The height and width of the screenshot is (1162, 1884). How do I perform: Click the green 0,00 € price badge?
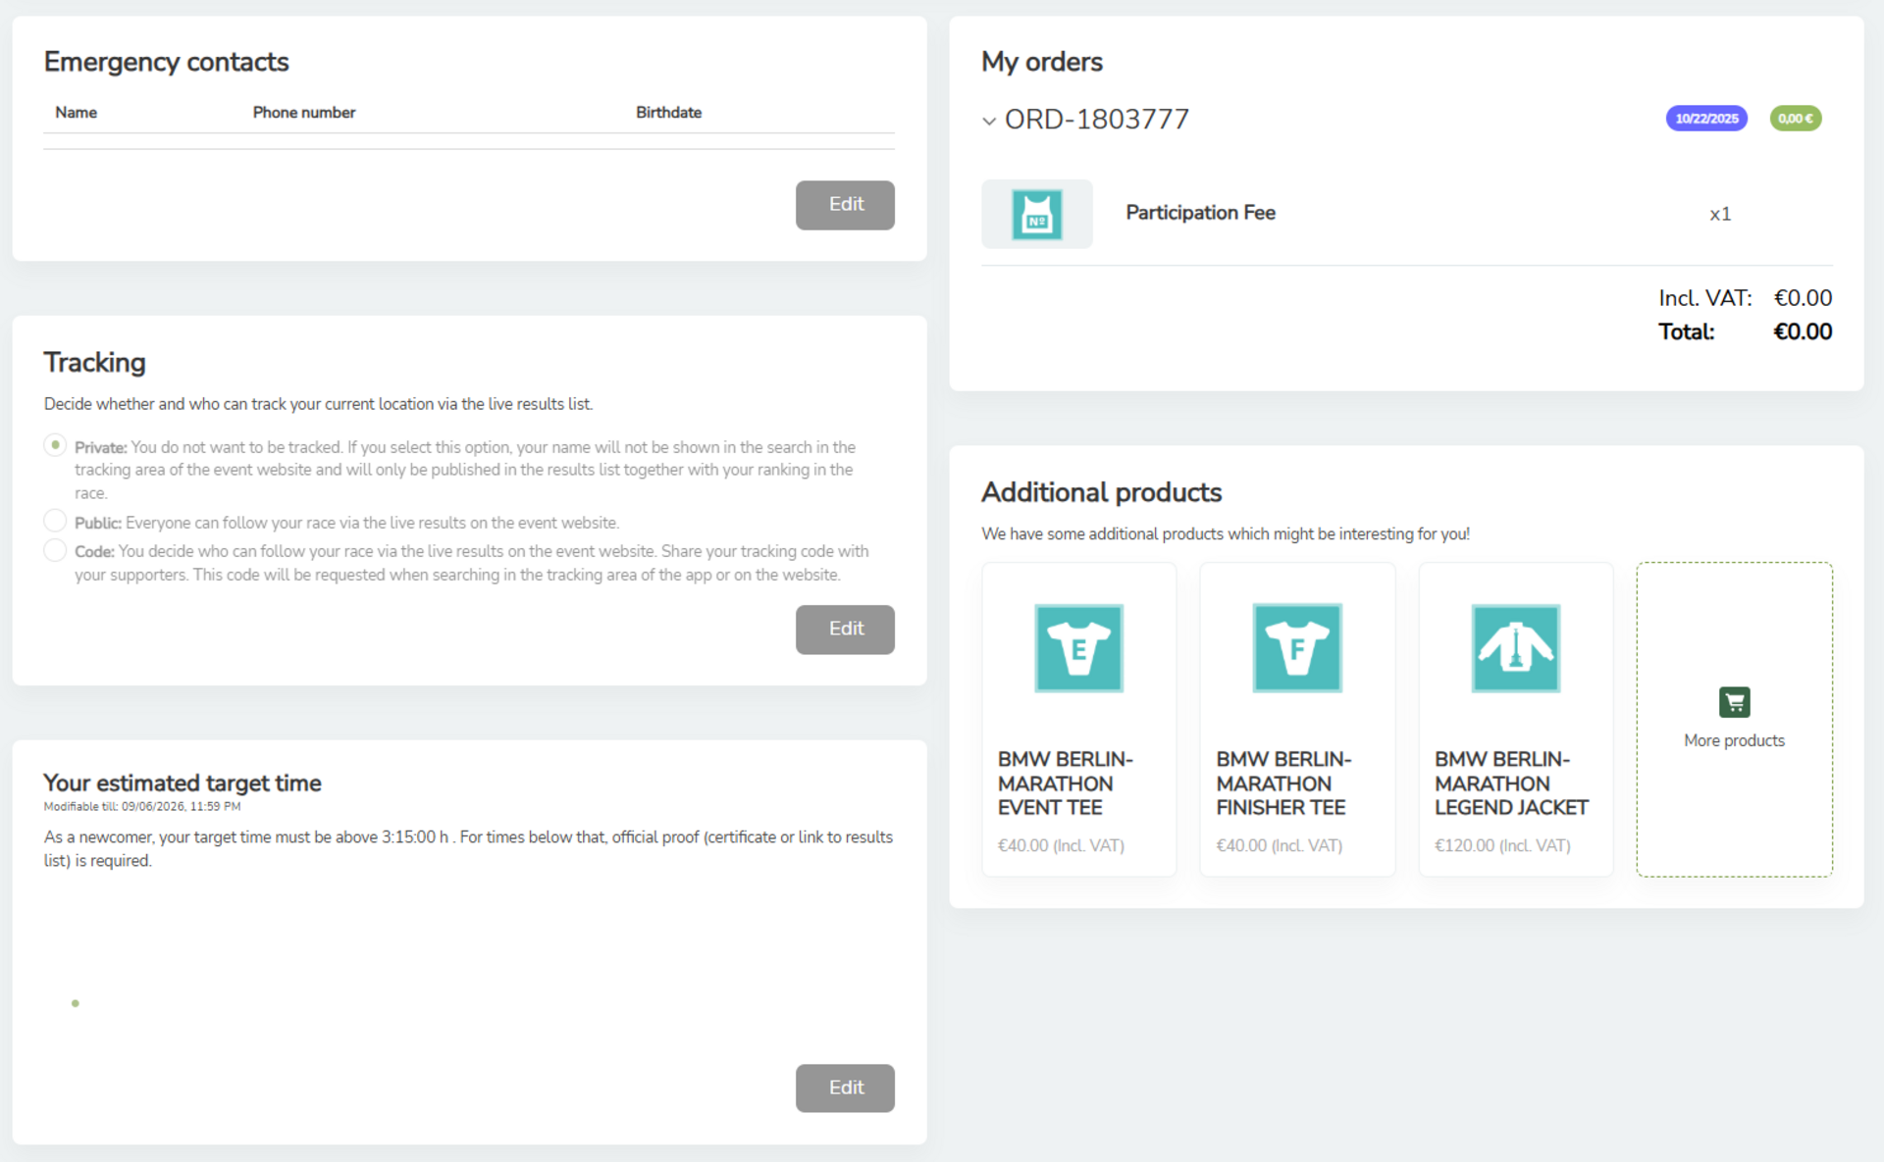tap(1795, 119)
